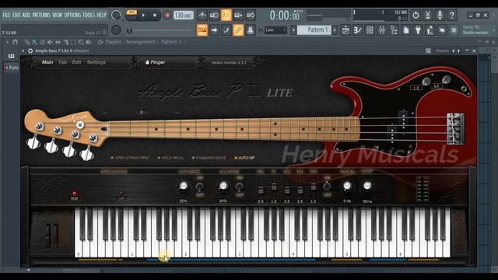
Task: Click the REL fader
Action: coord(261,190)
